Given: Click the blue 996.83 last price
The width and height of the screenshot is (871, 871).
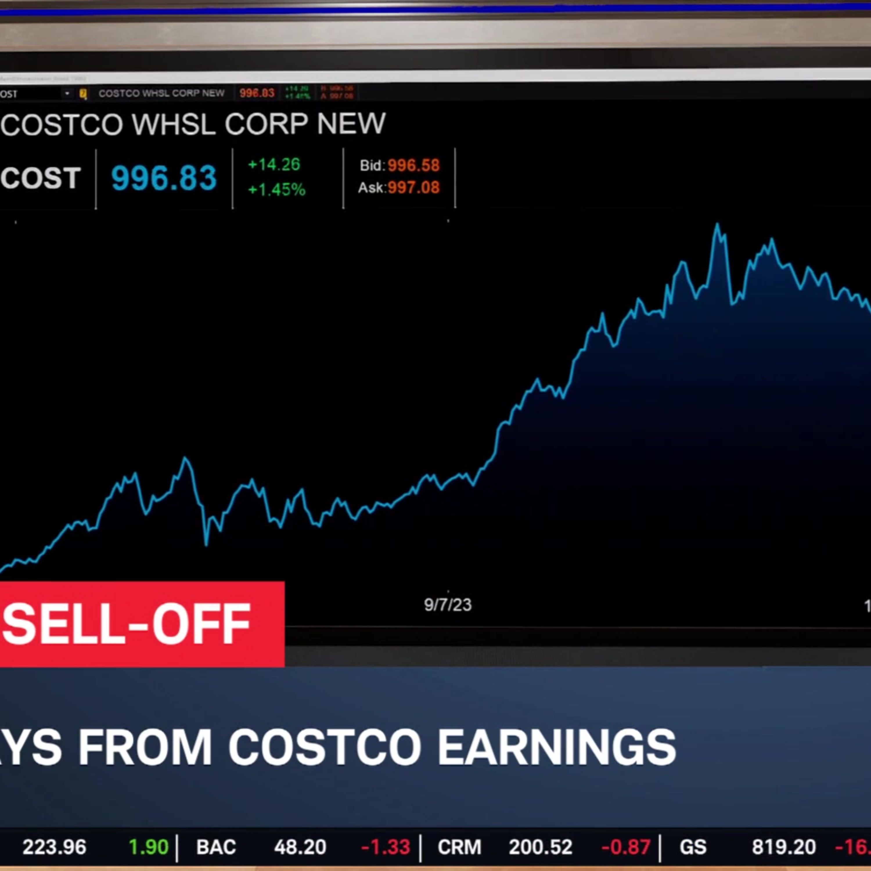Looking at the screenshot, I should [x=164, y=178].
